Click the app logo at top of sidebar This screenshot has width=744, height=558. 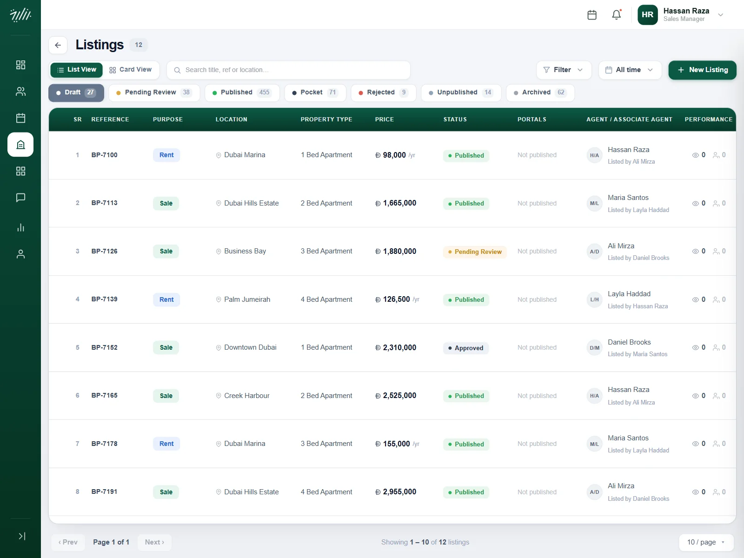(x=20, y=15)
